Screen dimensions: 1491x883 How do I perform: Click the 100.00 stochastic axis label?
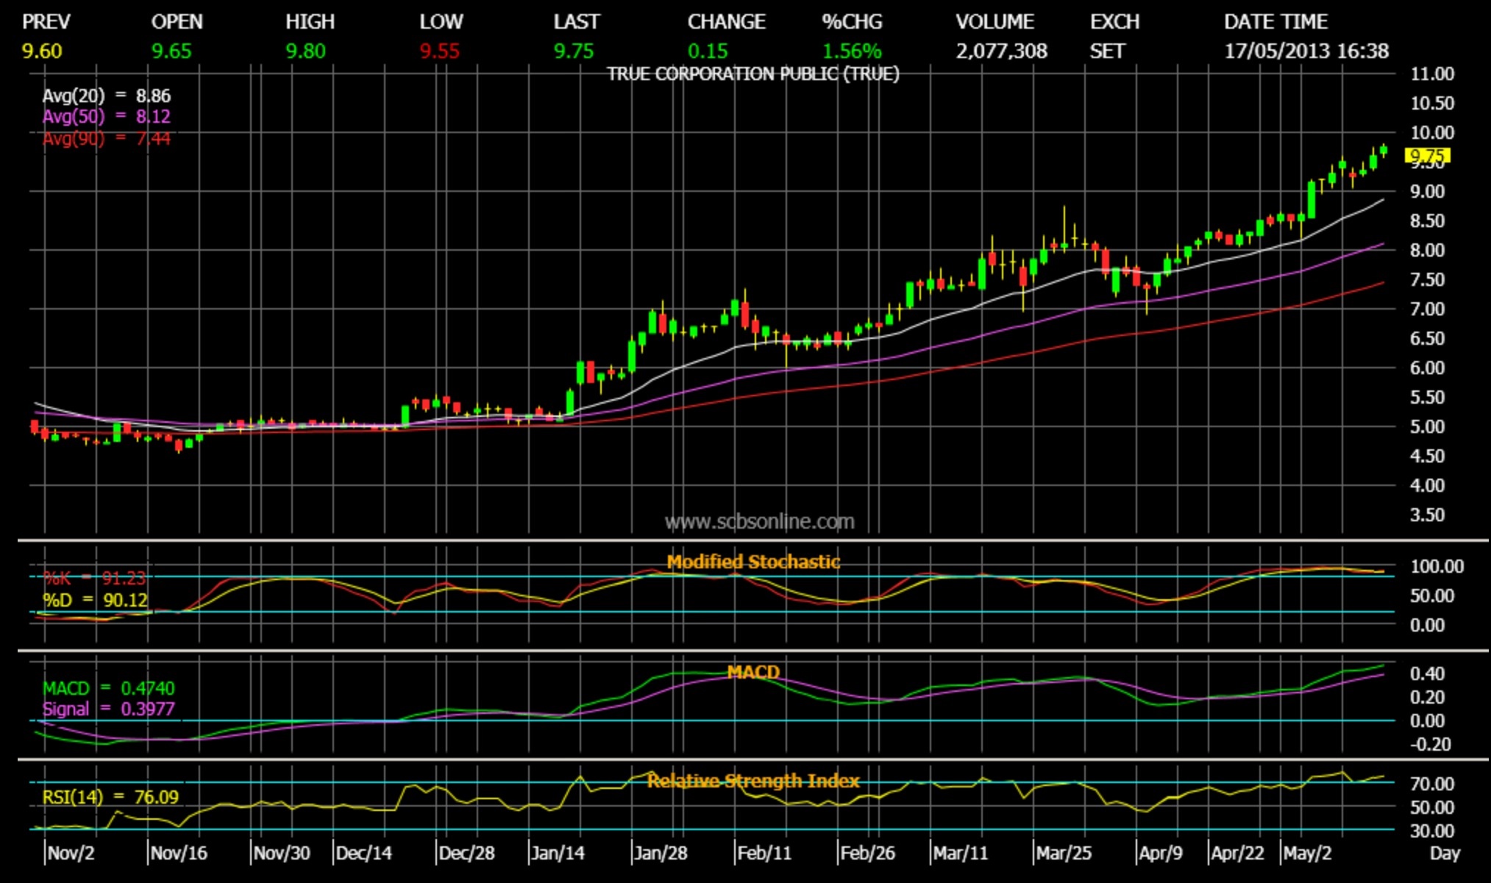(1437, 567)
